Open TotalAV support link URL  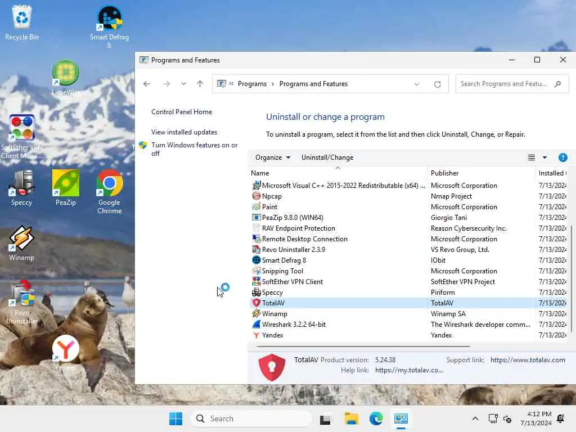[528, 360]
